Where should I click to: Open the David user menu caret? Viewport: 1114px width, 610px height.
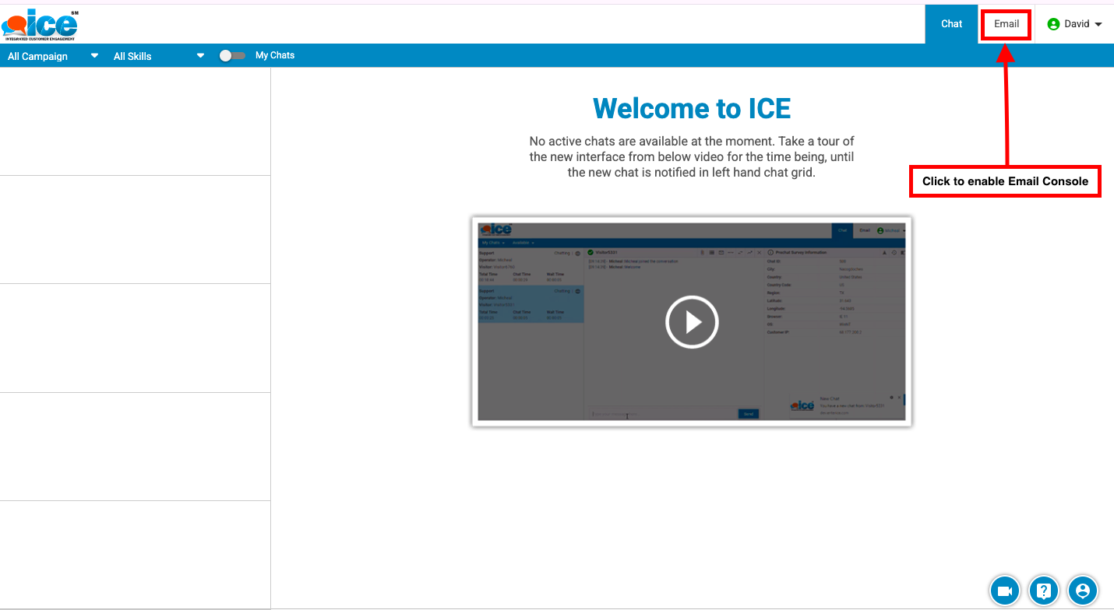(x=1098, y=24)
